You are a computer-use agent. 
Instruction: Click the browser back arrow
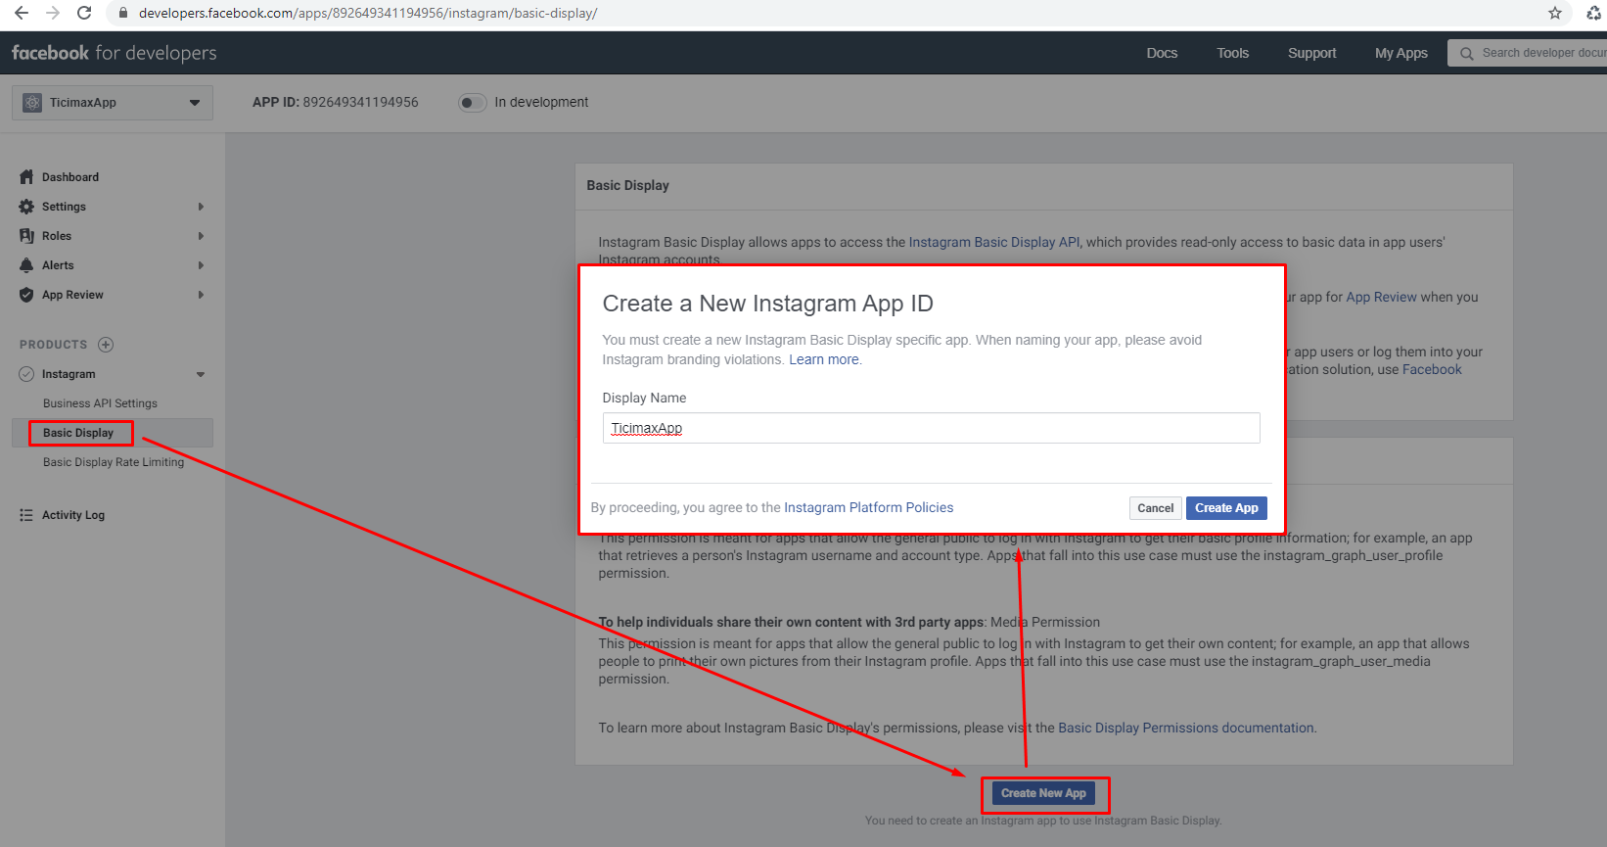(22, 13)
